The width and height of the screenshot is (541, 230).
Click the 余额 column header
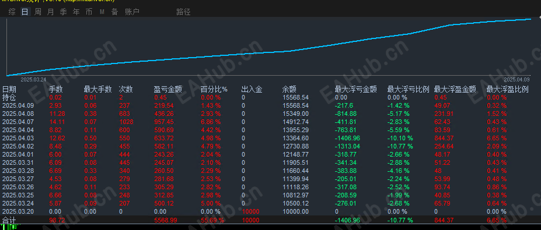coord(289,90)
